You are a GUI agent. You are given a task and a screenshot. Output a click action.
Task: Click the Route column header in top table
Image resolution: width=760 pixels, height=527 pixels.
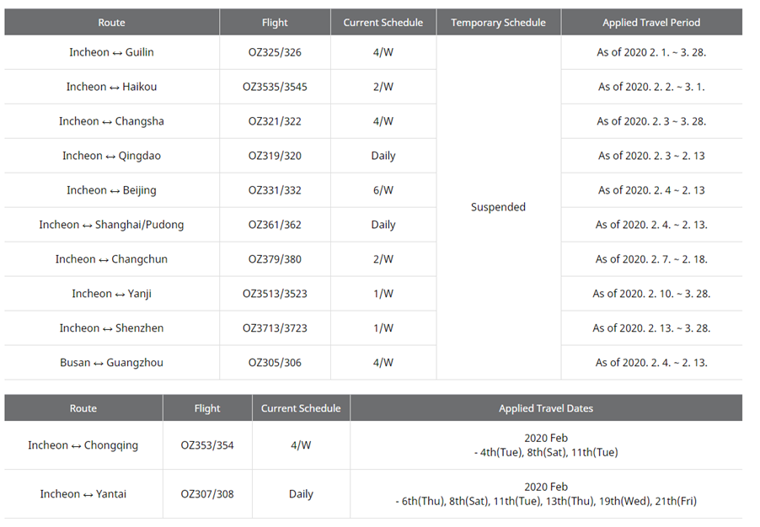(111, 23)
